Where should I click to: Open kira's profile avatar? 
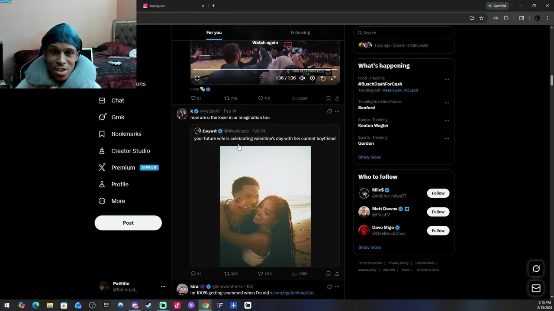pos(182,289)
